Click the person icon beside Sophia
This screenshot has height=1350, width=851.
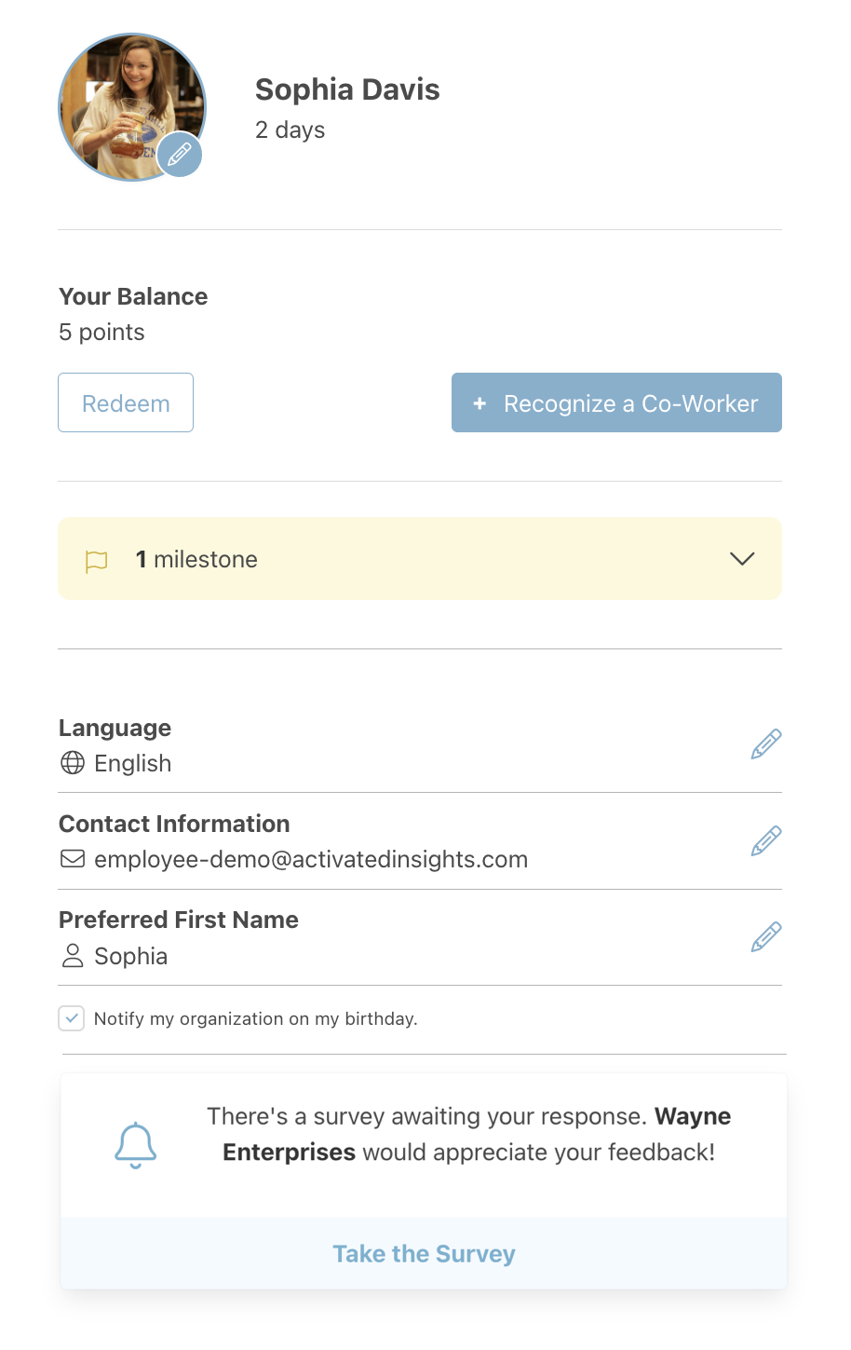coord(73,955)
